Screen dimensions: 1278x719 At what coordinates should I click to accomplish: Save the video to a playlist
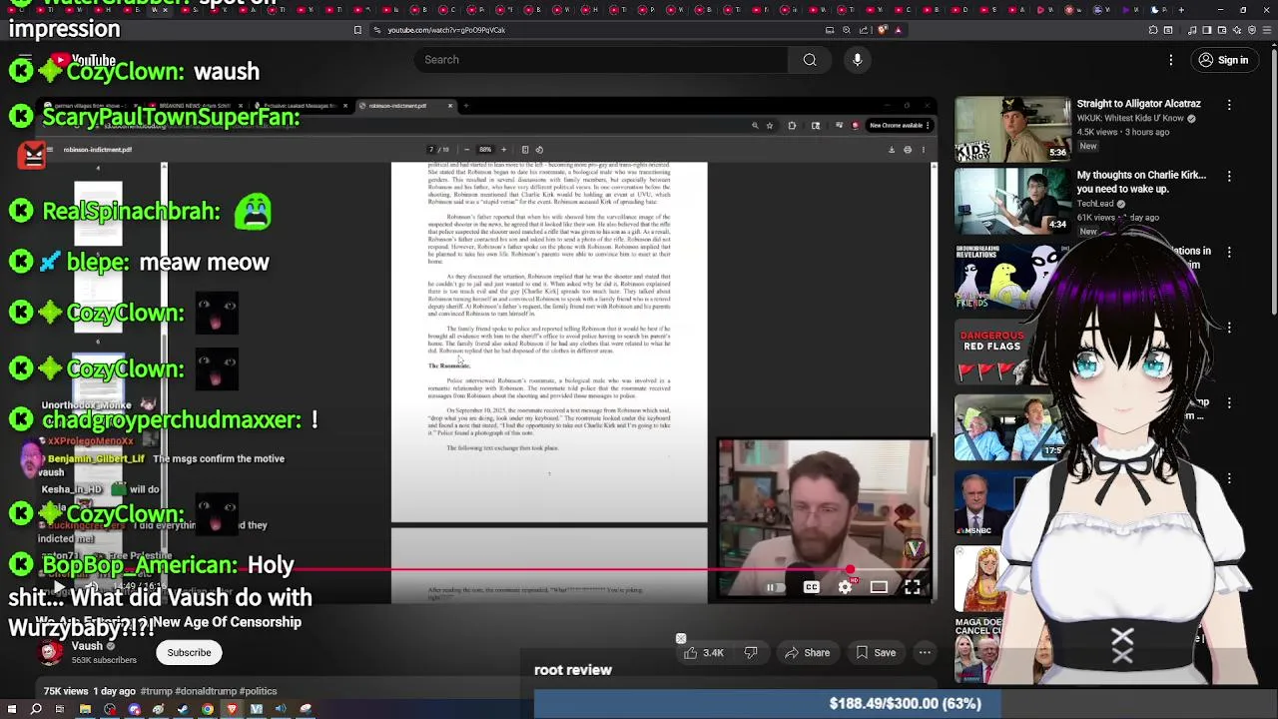[x=876, y=653]
